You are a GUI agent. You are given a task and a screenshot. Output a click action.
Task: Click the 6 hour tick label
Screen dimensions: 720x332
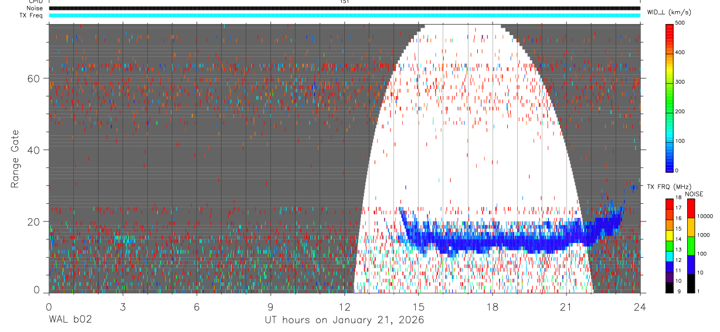point(196,307)
